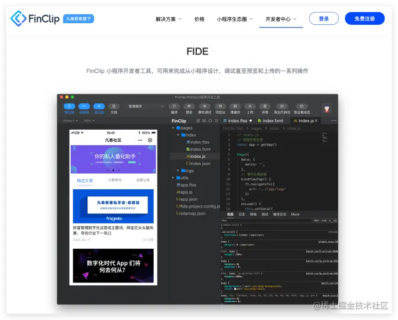Select the Mock debugger tab
This screenshot has height=320, width=398.
tap(295, 215)
